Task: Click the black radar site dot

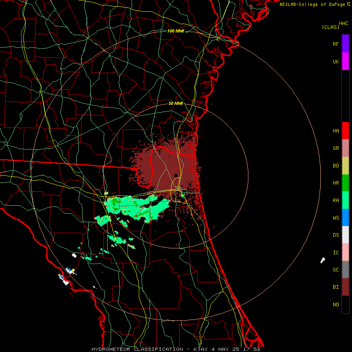Action: [x=176, y=176]
